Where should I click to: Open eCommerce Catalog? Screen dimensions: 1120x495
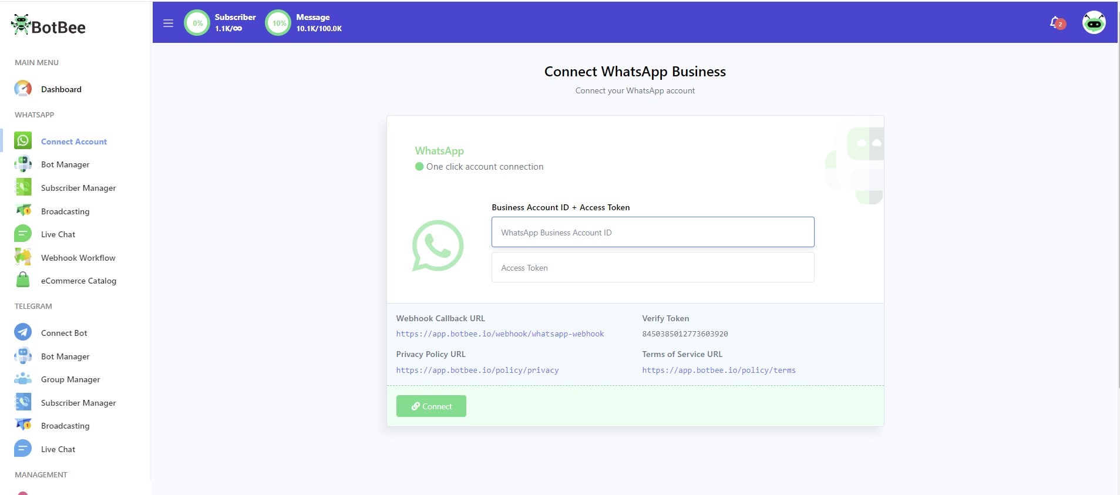point(79,281)
